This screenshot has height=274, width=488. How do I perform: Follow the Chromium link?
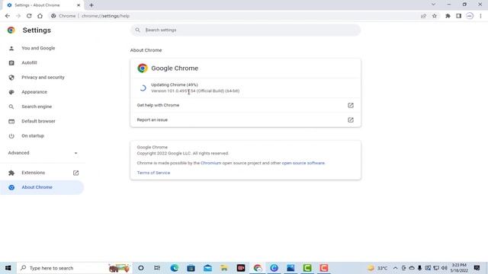210,163
